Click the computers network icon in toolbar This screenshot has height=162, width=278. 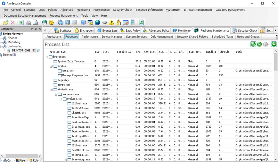[x=83, y=23]
